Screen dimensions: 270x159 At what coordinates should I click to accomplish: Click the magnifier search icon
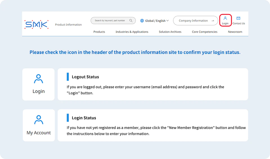pyautogui.click(x=131, y=21)
